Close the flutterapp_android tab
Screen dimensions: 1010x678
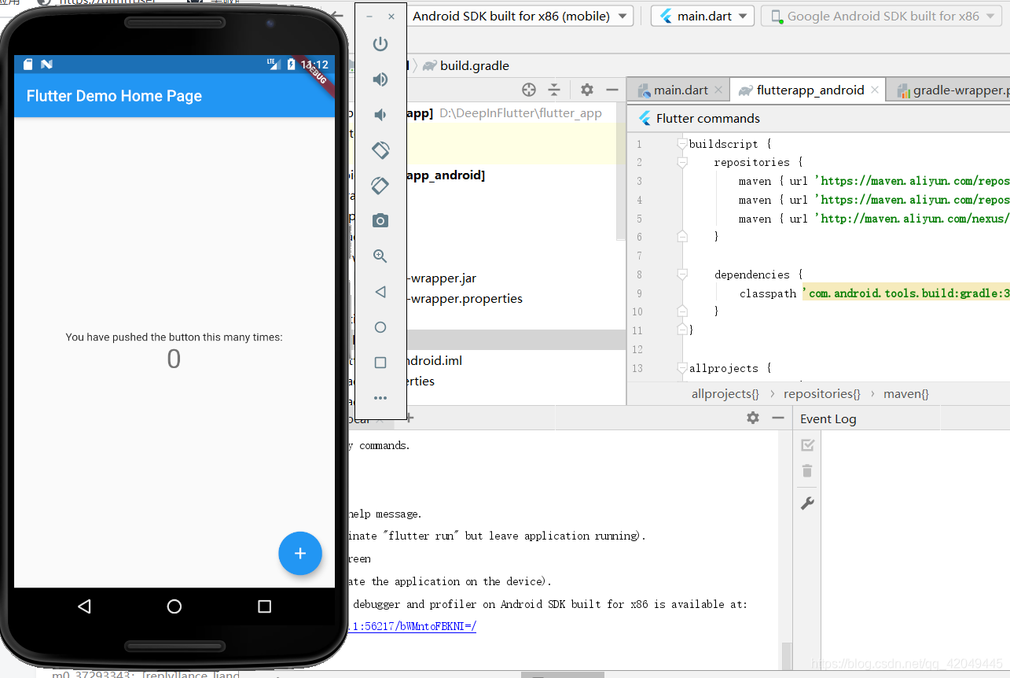click(876, 90)
